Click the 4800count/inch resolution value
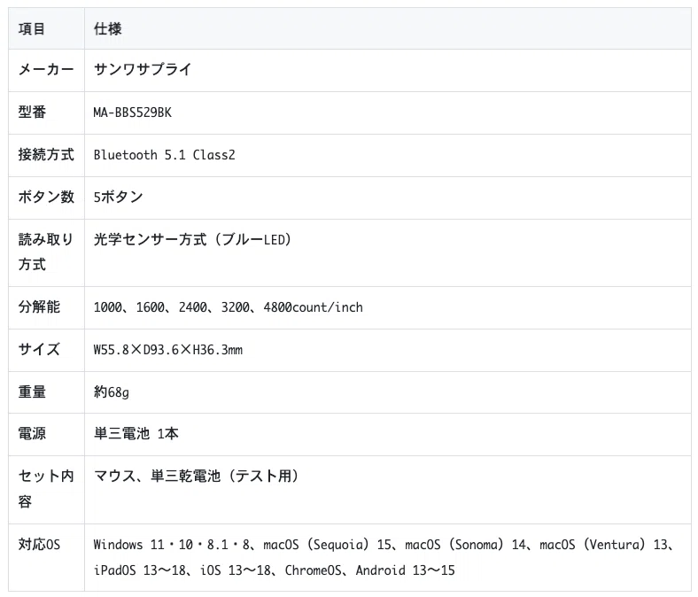This screenshot has width=698, height=597. 313,307
